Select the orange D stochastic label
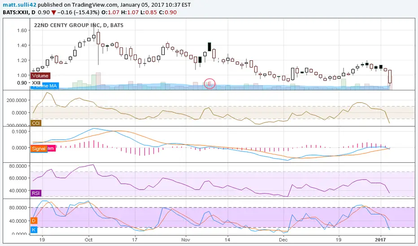This screenshot has height=246, width=418. pyautogui.click(x=34, y=221)
